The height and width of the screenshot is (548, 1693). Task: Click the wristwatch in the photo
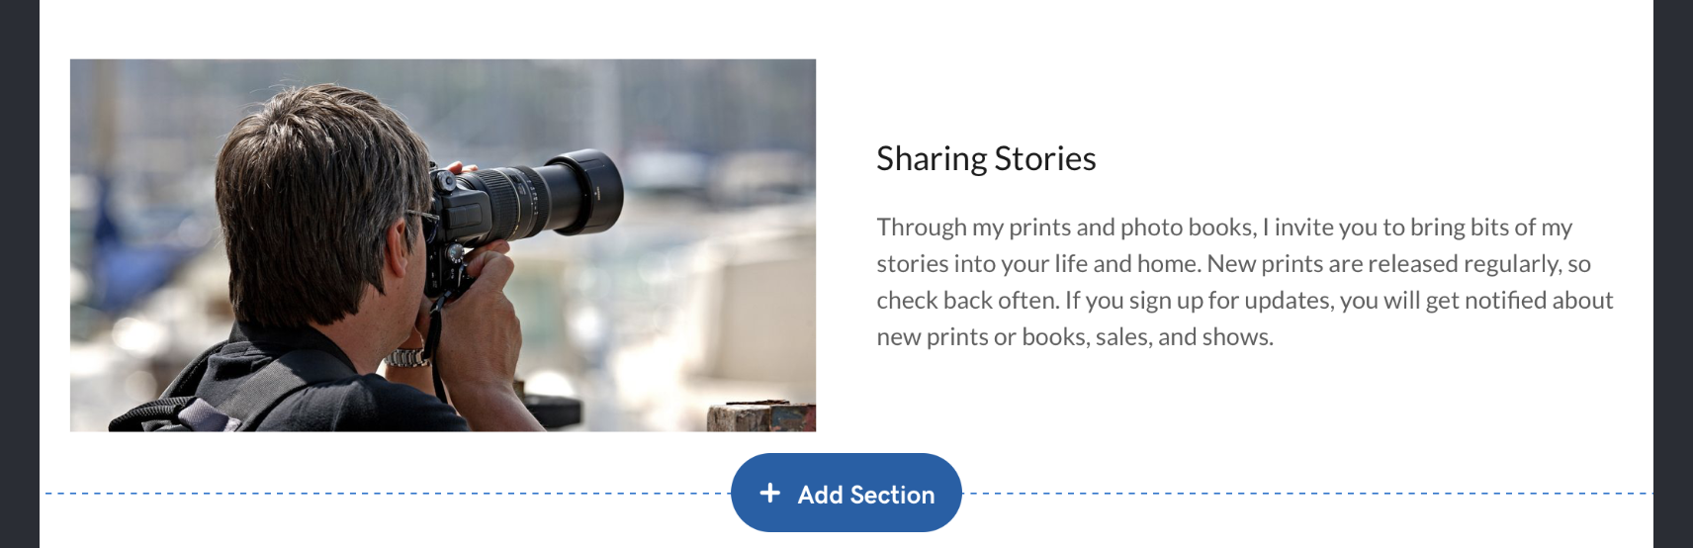click(x=406, y=357)
